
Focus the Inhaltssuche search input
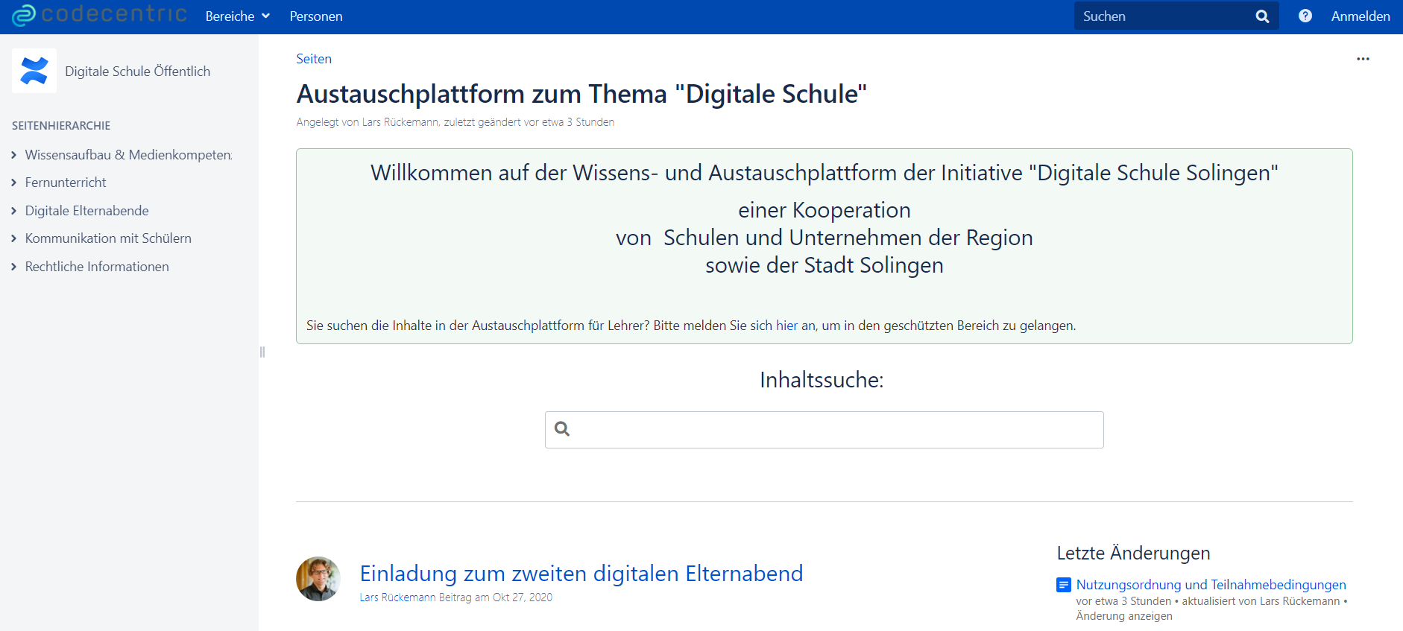point(825,430)
